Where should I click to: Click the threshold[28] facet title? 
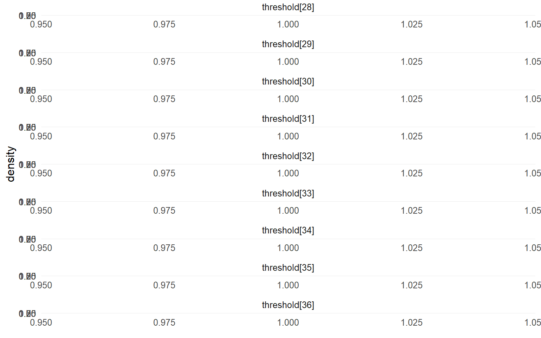(288, 7)
